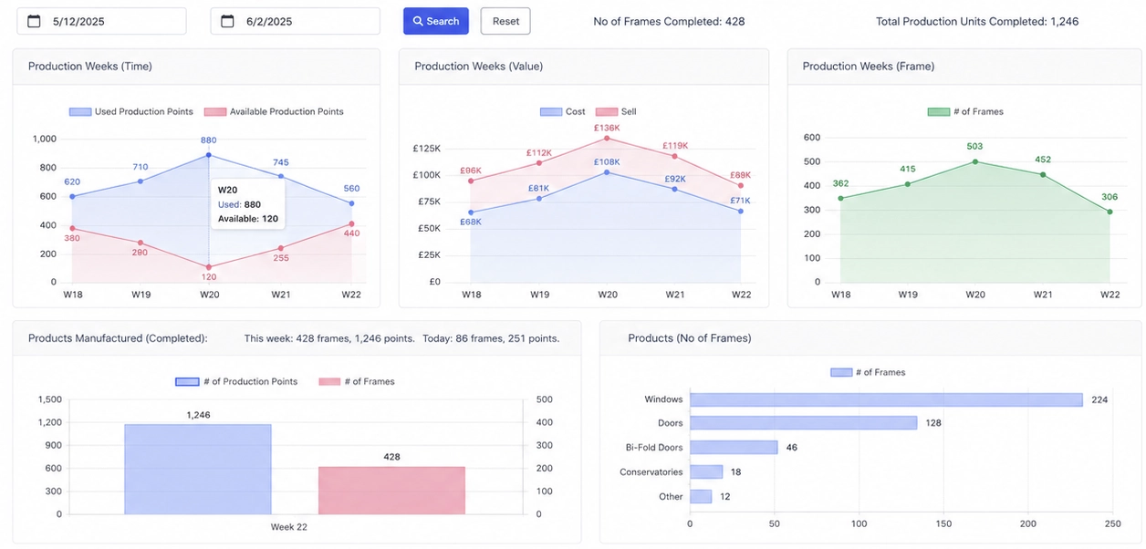Hide the Cost series via its legend

pyautogui.click(x=563, y=111)
